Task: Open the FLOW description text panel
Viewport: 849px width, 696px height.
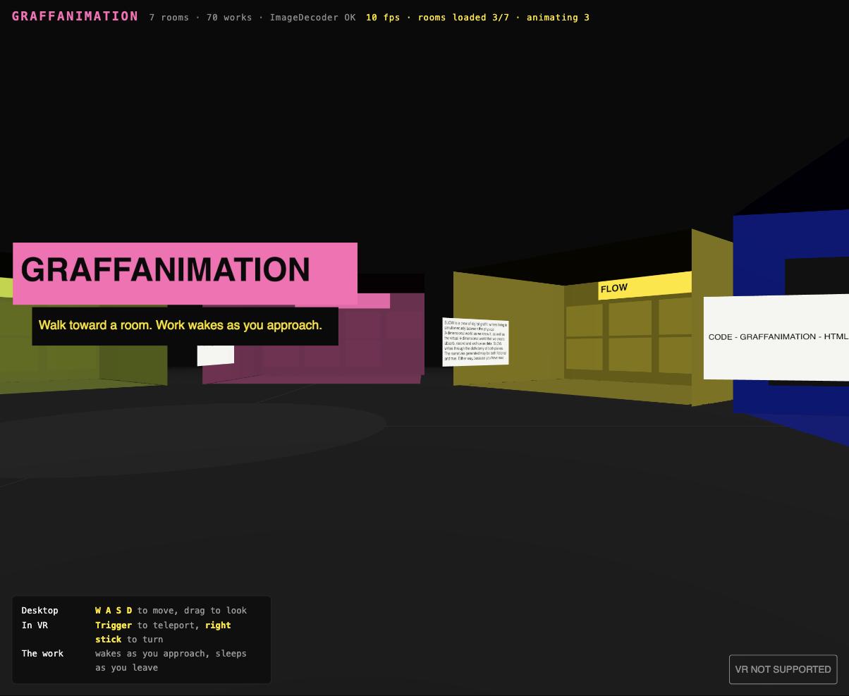Action: coord(475,342)
